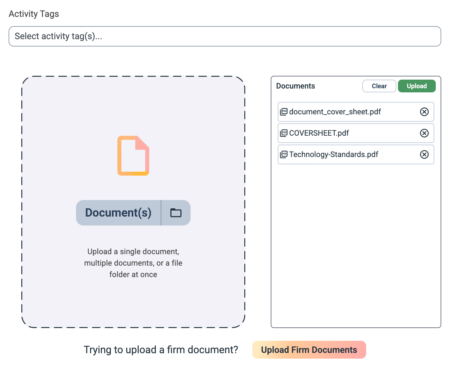Click the green Upload button
Screen dimensions: 453x379
pos(417,86)
